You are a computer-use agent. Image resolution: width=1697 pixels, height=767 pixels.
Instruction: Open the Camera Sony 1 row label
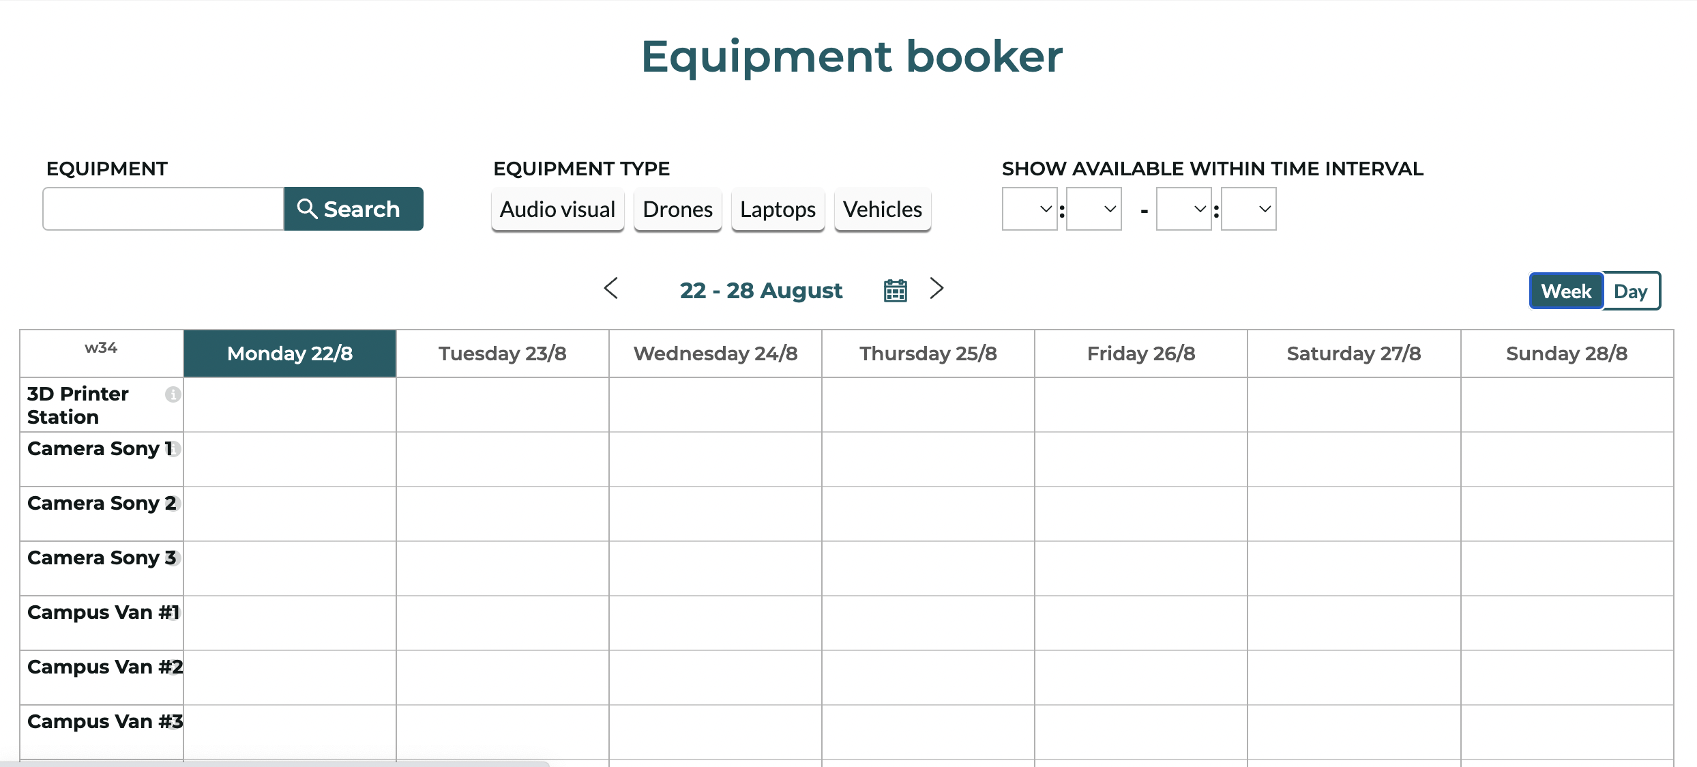(100, 449)
